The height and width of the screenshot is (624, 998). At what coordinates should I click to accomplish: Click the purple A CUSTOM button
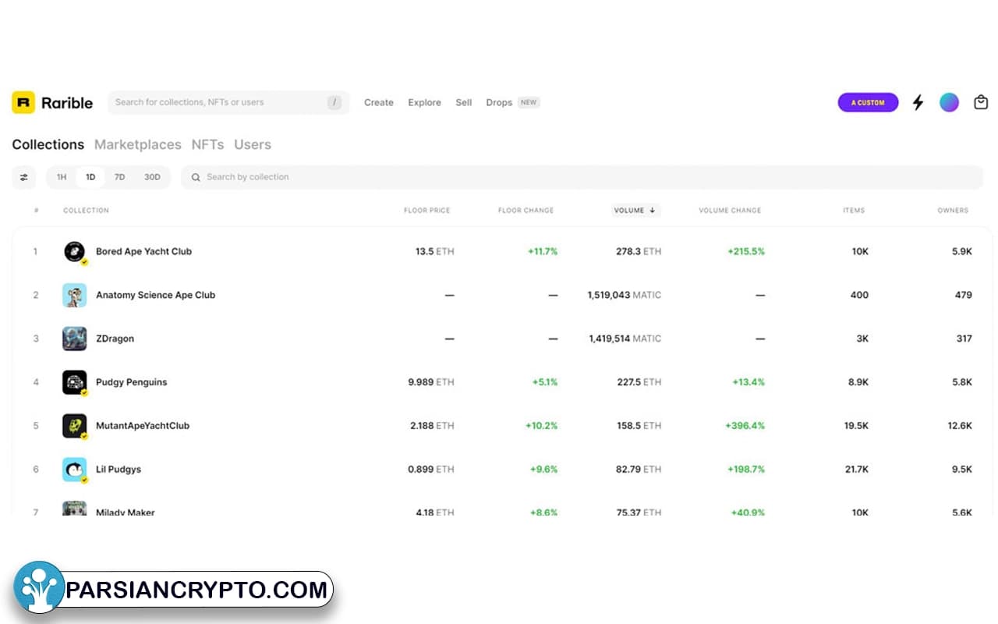point(868,102)
